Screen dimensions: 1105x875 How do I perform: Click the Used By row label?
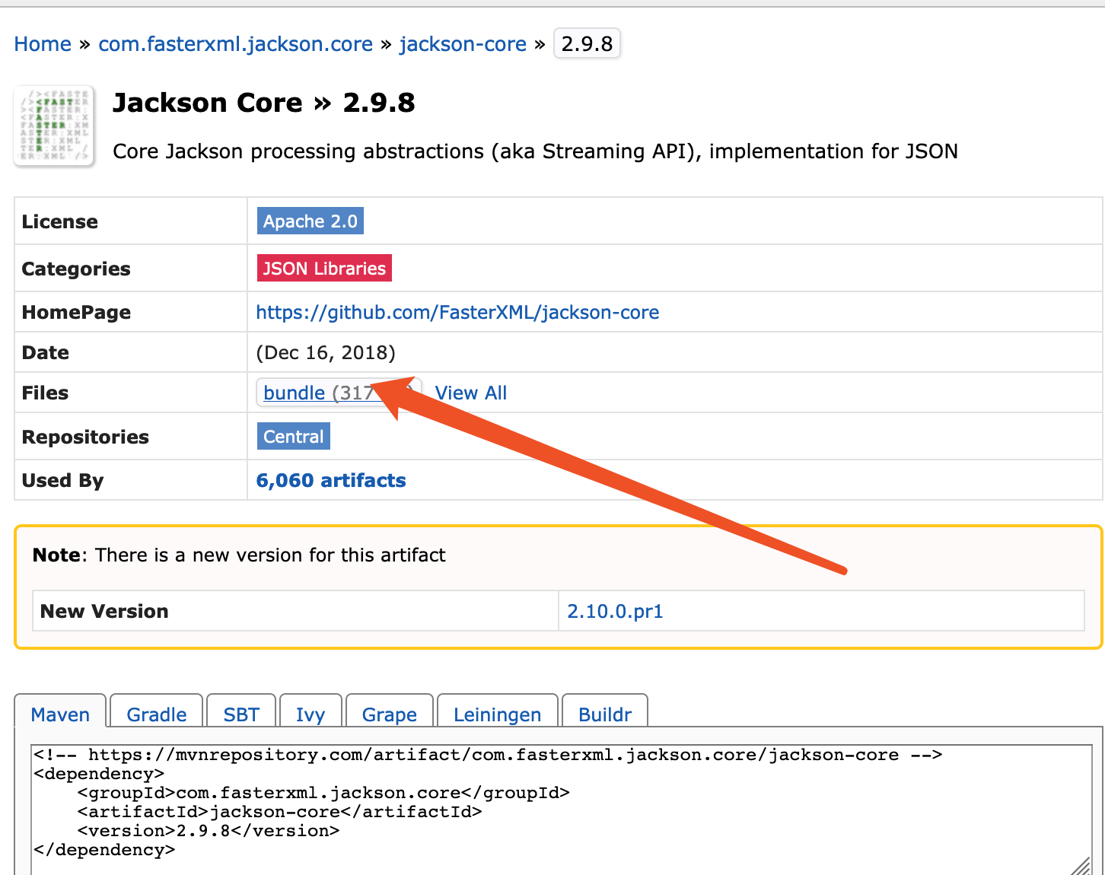point(62,480)
